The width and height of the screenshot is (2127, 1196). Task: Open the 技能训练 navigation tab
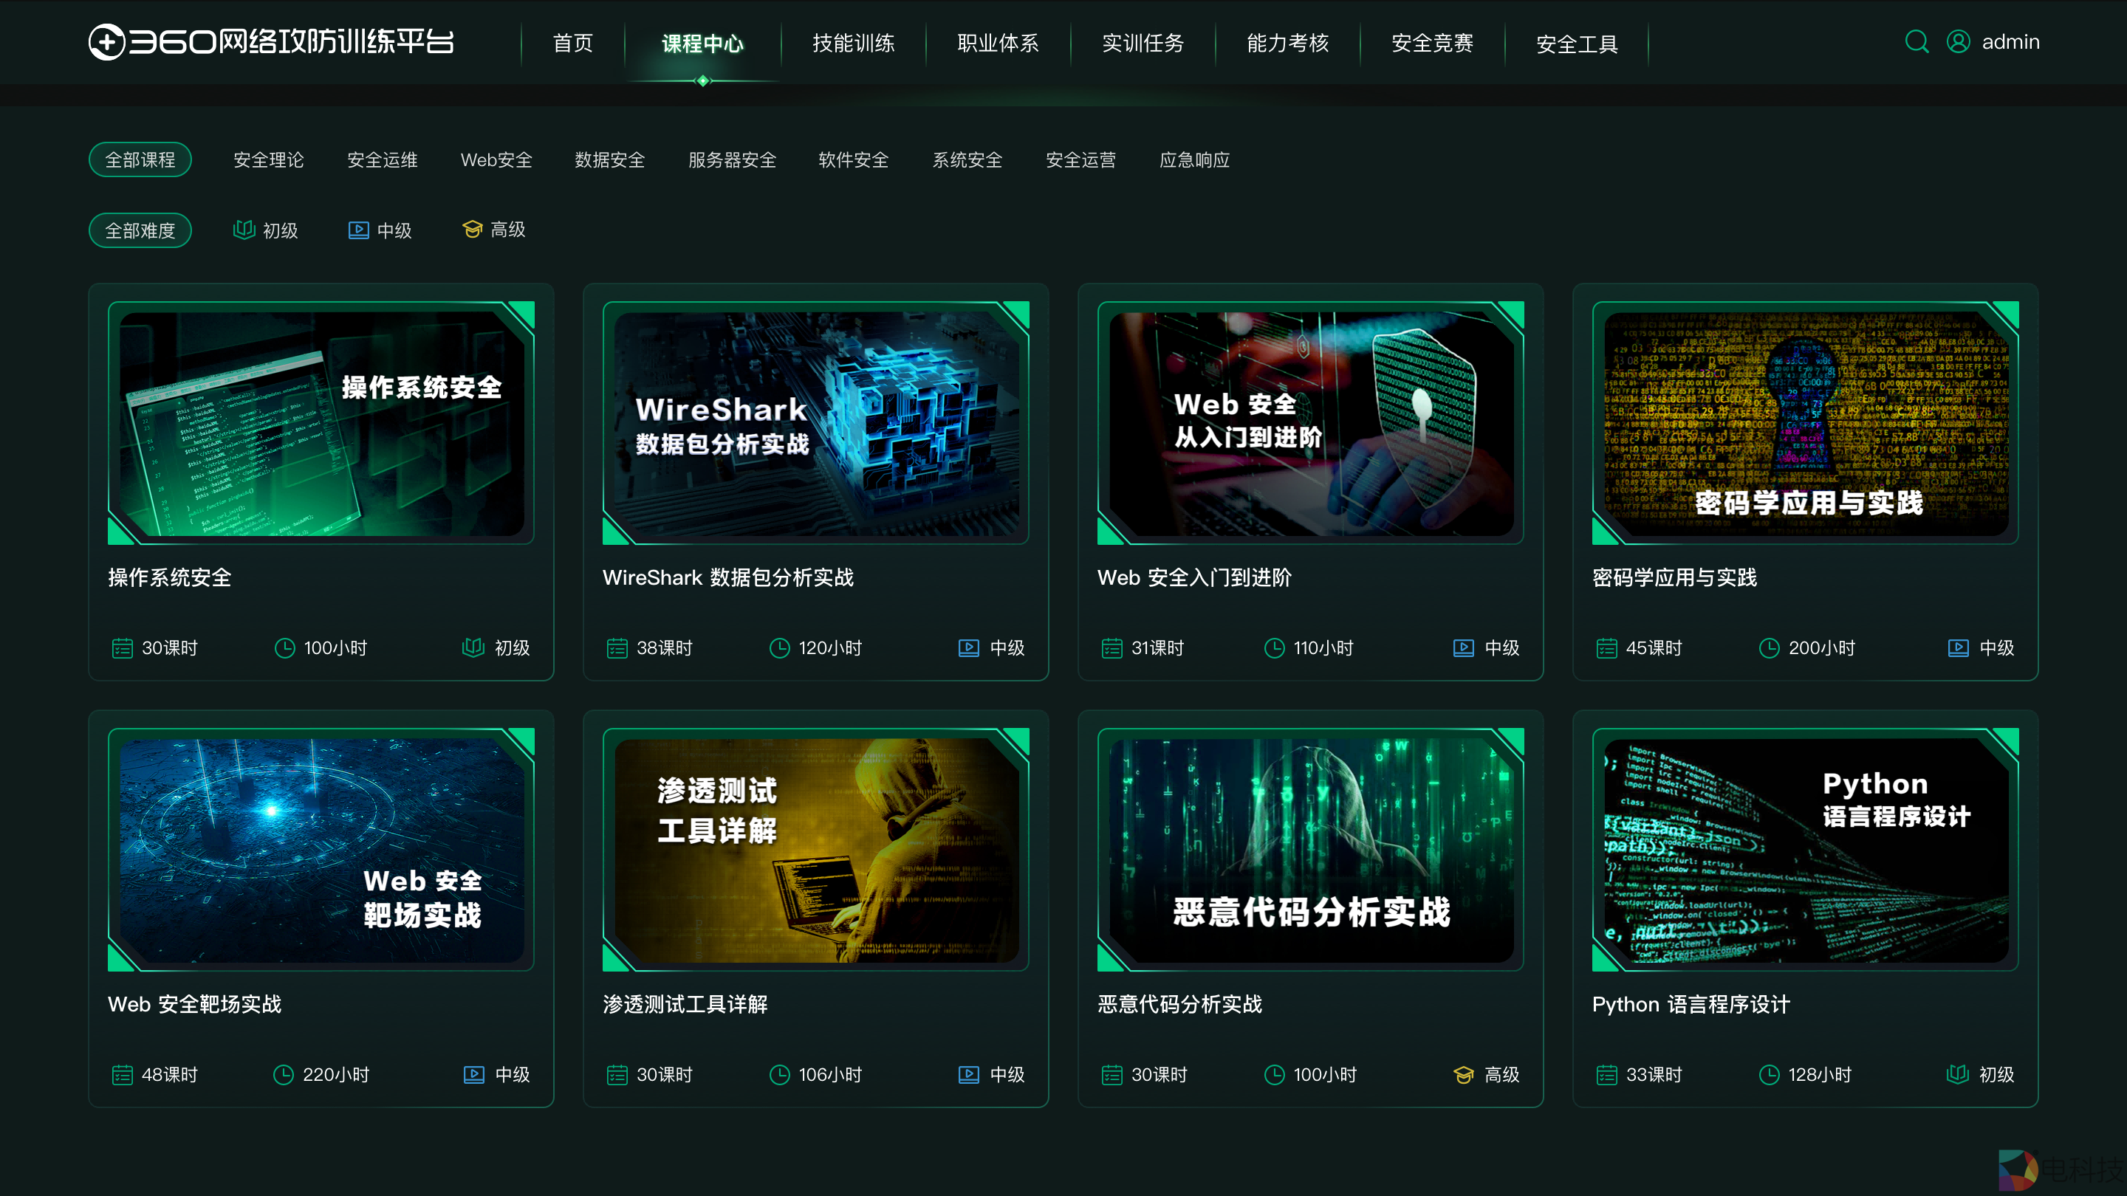coord(853,43)
